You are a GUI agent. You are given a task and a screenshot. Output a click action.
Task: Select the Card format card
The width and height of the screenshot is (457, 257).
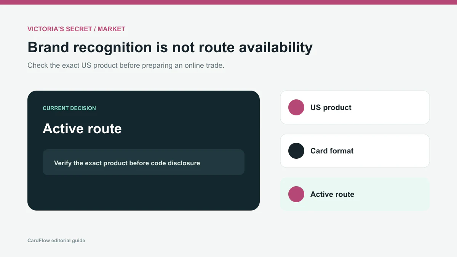point(355,151)
